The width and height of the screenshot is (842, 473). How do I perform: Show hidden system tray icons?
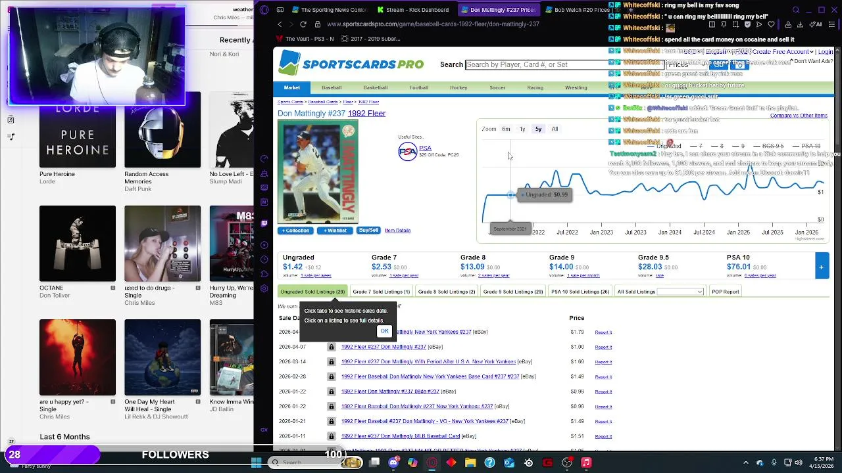click(x=745, y=462)
